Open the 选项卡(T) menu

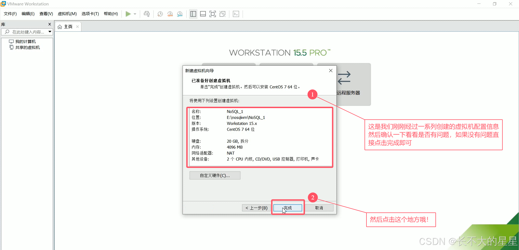90,14
